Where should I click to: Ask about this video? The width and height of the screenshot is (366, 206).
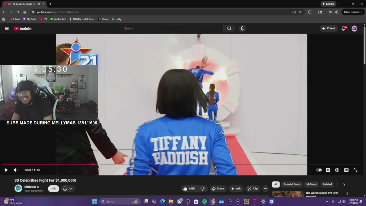click(236, 189)
